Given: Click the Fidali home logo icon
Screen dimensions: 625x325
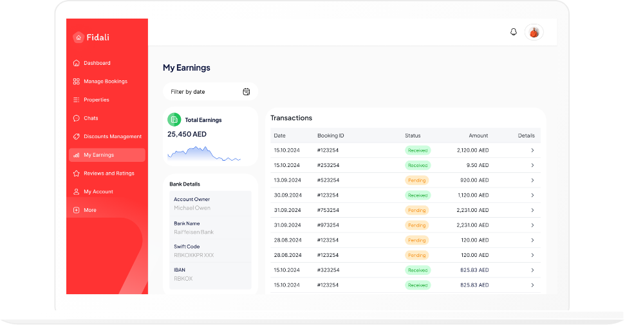Looking at the screenshot, I should pos(79,37).
